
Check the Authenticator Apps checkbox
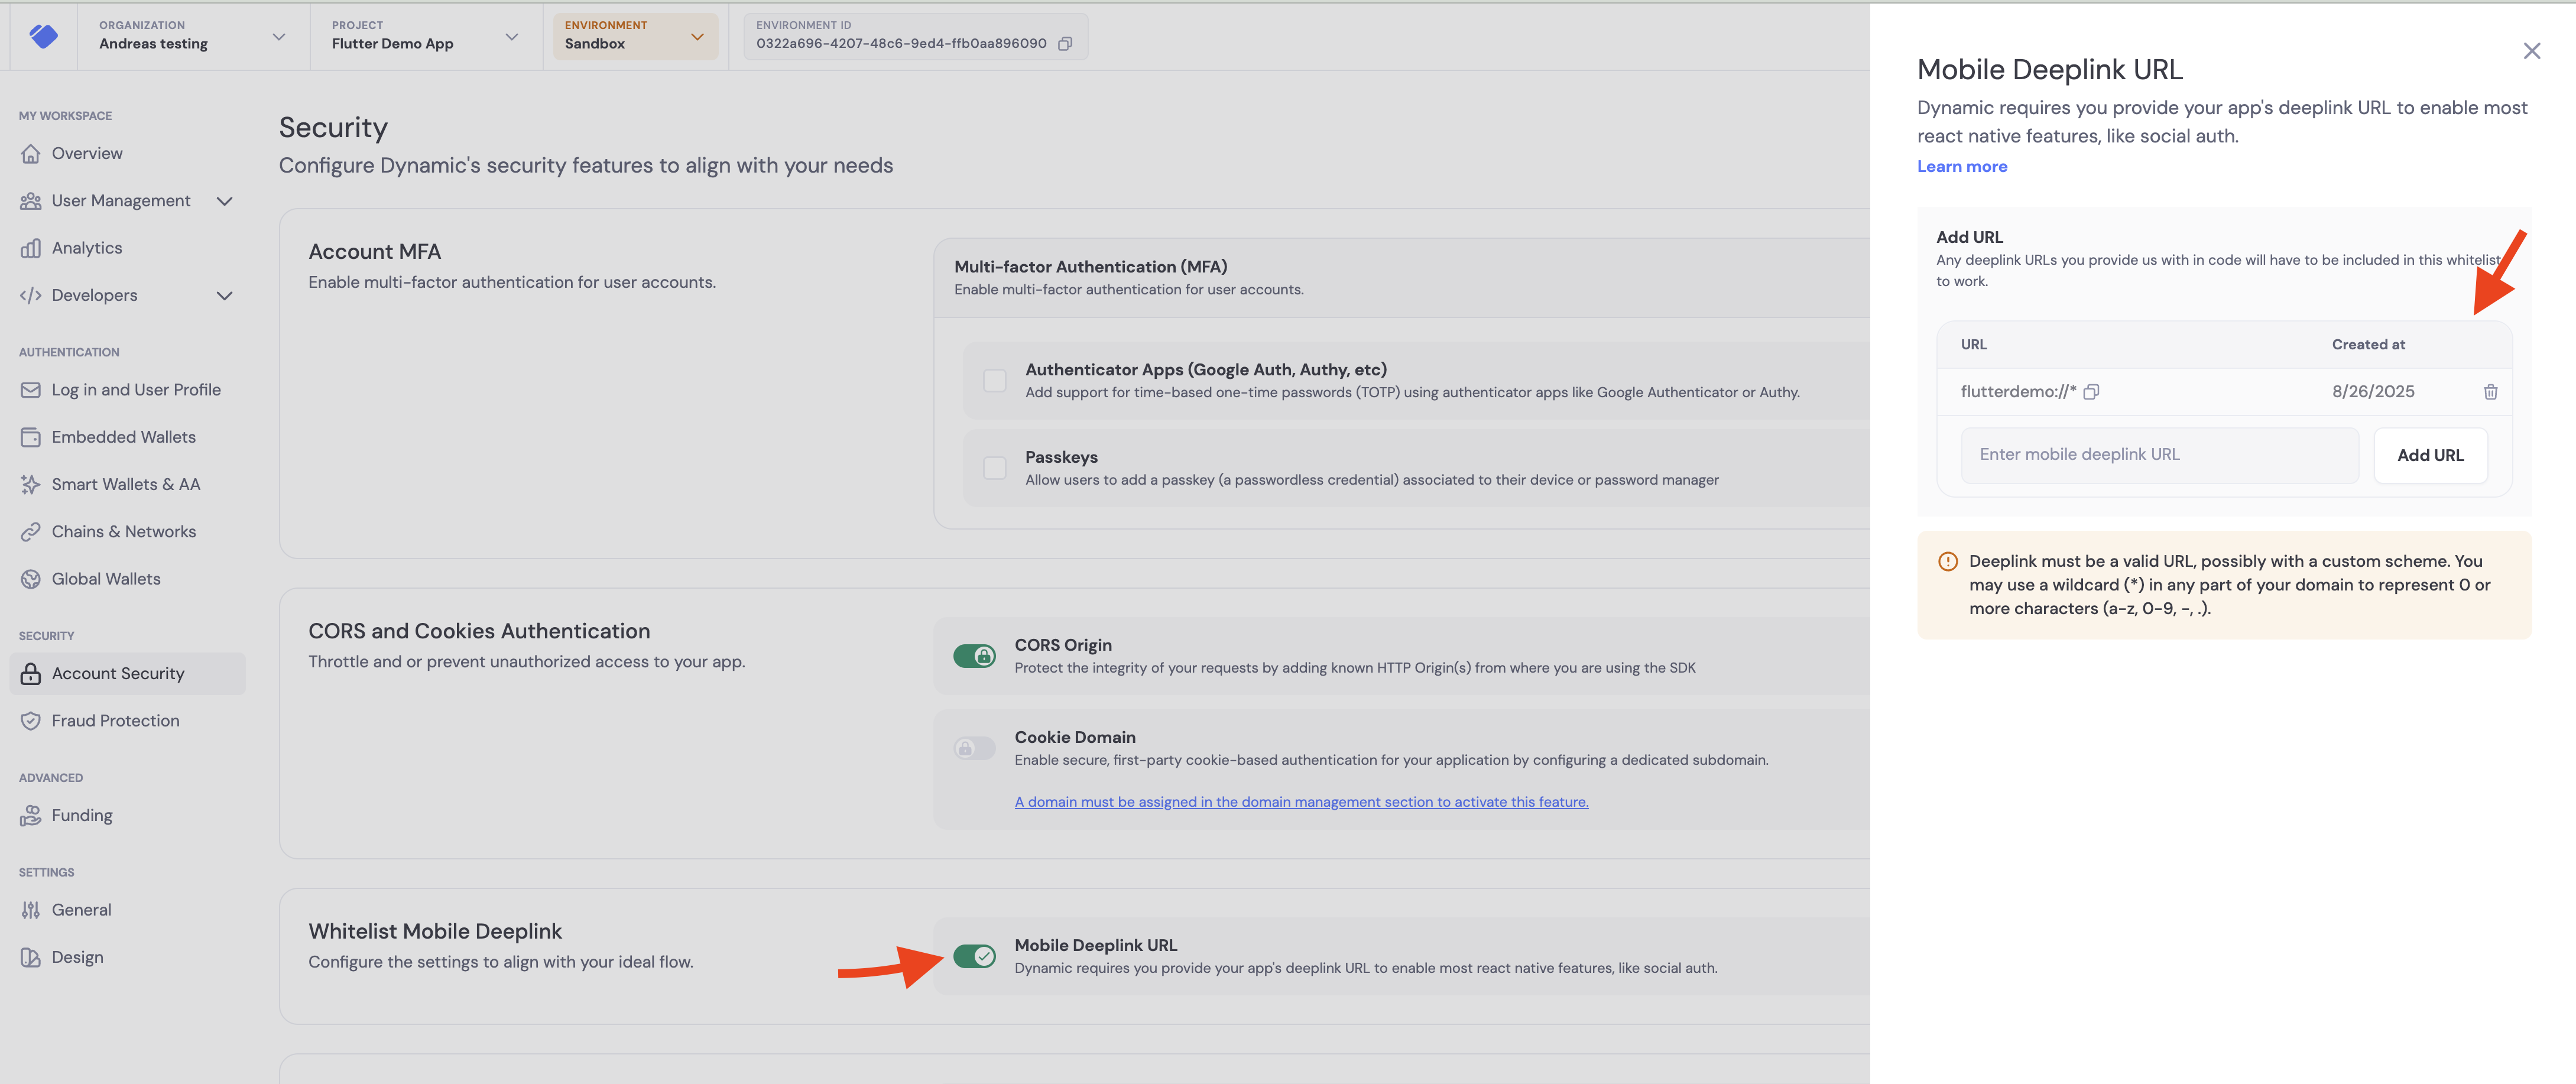click(x=994, y=381)
